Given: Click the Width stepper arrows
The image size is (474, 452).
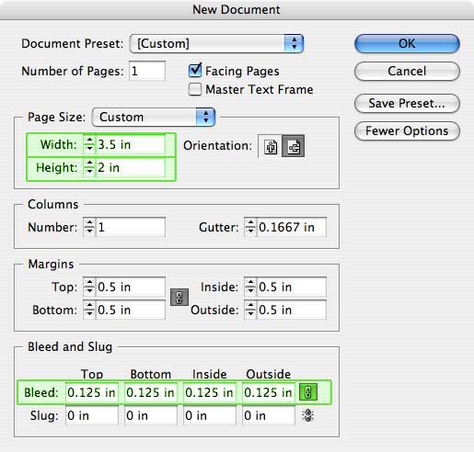Looking at the screenshot, I should tap(89, 144).
